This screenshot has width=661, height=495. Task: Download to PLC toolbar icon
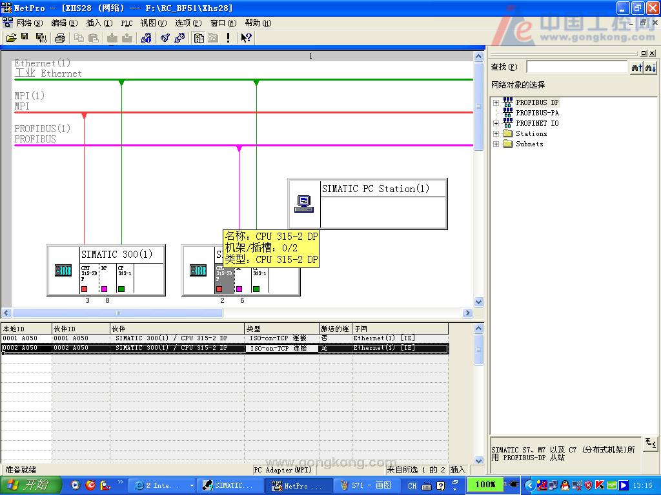click(x=112, y=38)
